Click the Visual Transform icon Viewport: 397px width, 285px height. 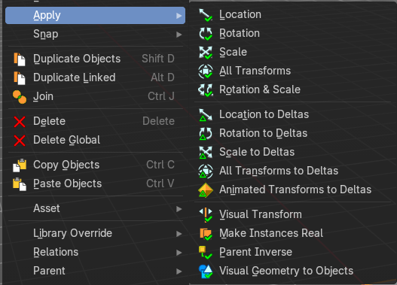(x=206, y=215)
